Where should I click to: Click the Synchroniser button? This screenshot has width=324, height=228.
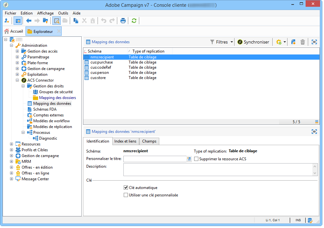coord(253,42)
